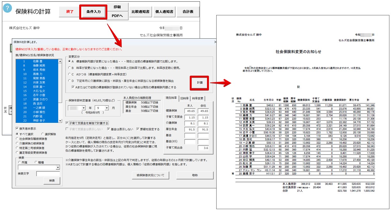Screen dimensions: 391x212
Task: Toggle 基金は表示しない checkbox
Action: pyautogui.click(x=120, y=129)
